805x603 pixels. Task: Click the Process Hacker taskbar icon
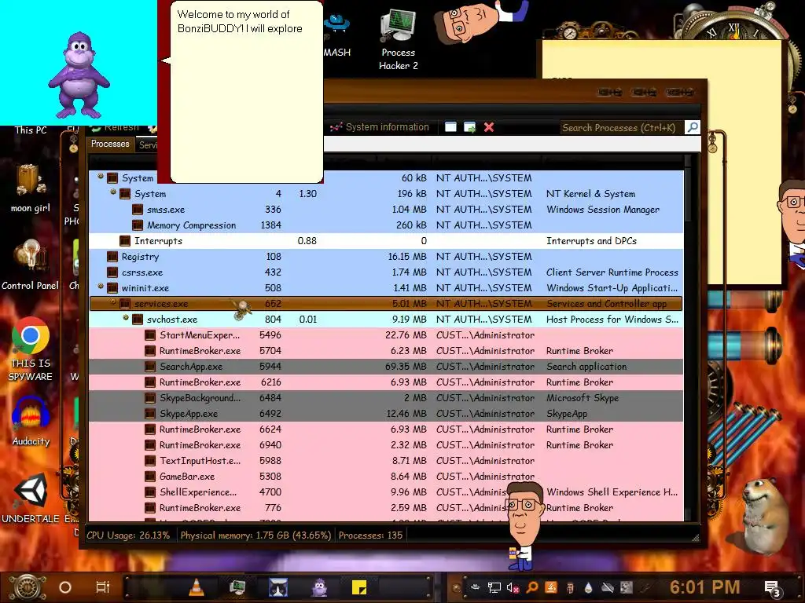(237, 587)
